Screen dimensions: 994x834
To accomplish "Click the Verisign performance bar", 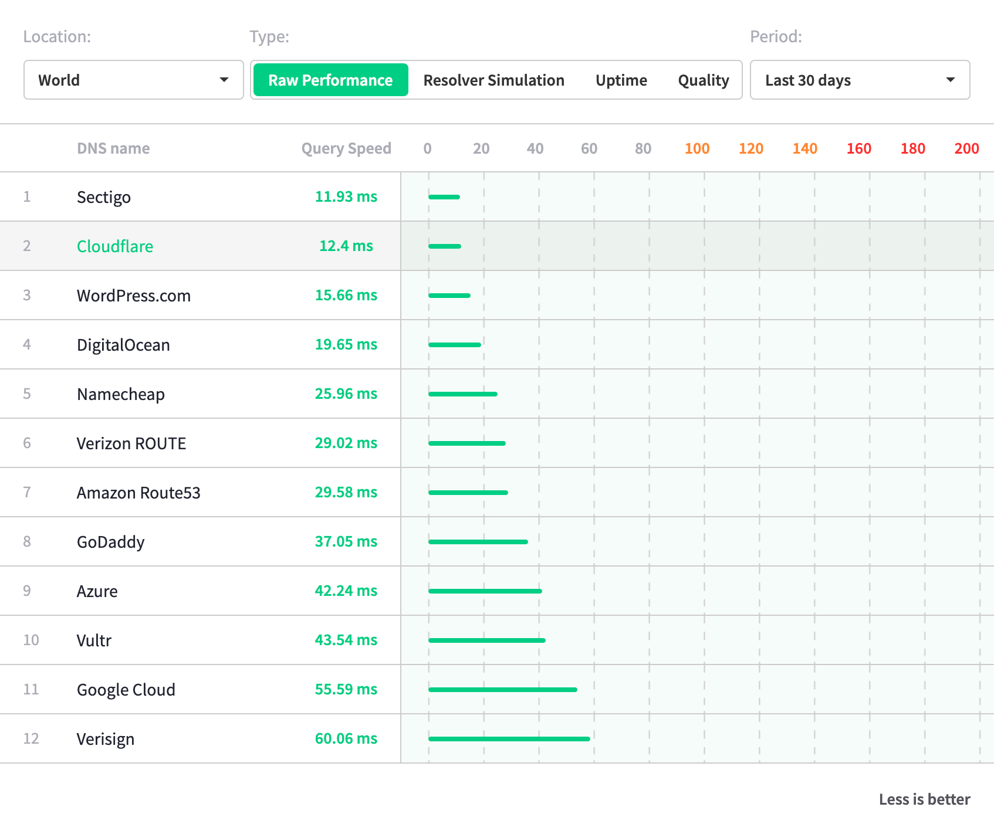I will (x=509, y=739).
